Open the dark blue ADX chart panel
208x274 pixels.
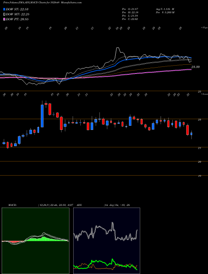click(x=106, y=241)
